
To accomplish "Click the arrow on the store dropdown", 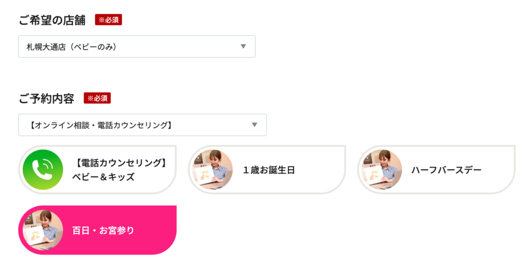I will pyautogui.click(x=243, y=47).
